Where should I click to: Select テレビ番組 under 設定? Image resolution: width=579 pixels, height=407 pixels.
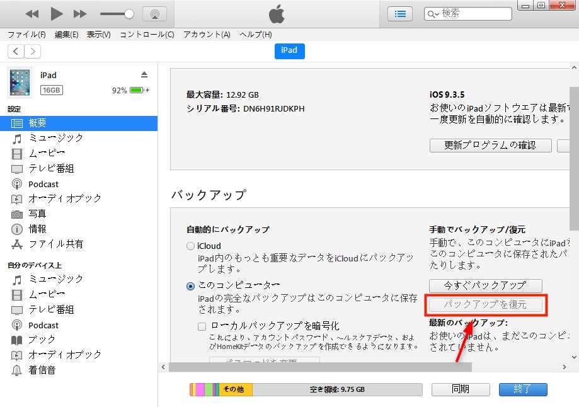click(x=79, y=169)
